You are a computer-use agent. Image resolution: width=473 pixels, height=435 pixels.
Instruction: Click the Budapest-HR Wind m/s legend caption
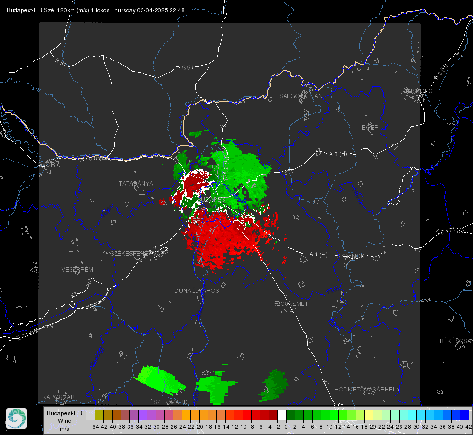pos(65,420)
